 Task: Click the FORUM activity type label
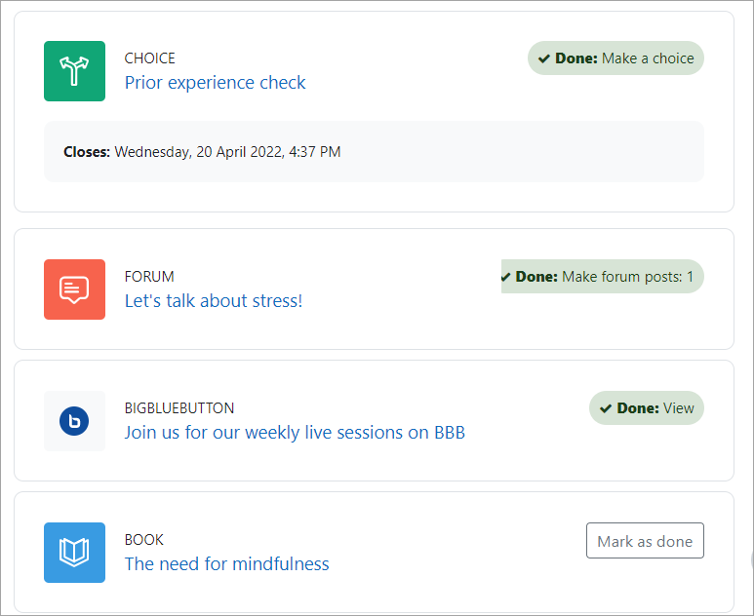[149, 277]
